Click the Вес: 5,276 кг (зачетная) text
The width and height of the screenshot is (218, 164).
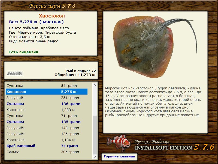click(36, 22)
